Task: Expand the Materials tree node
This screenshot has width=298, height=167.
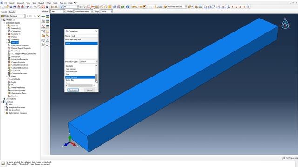Action: [7, 28]
